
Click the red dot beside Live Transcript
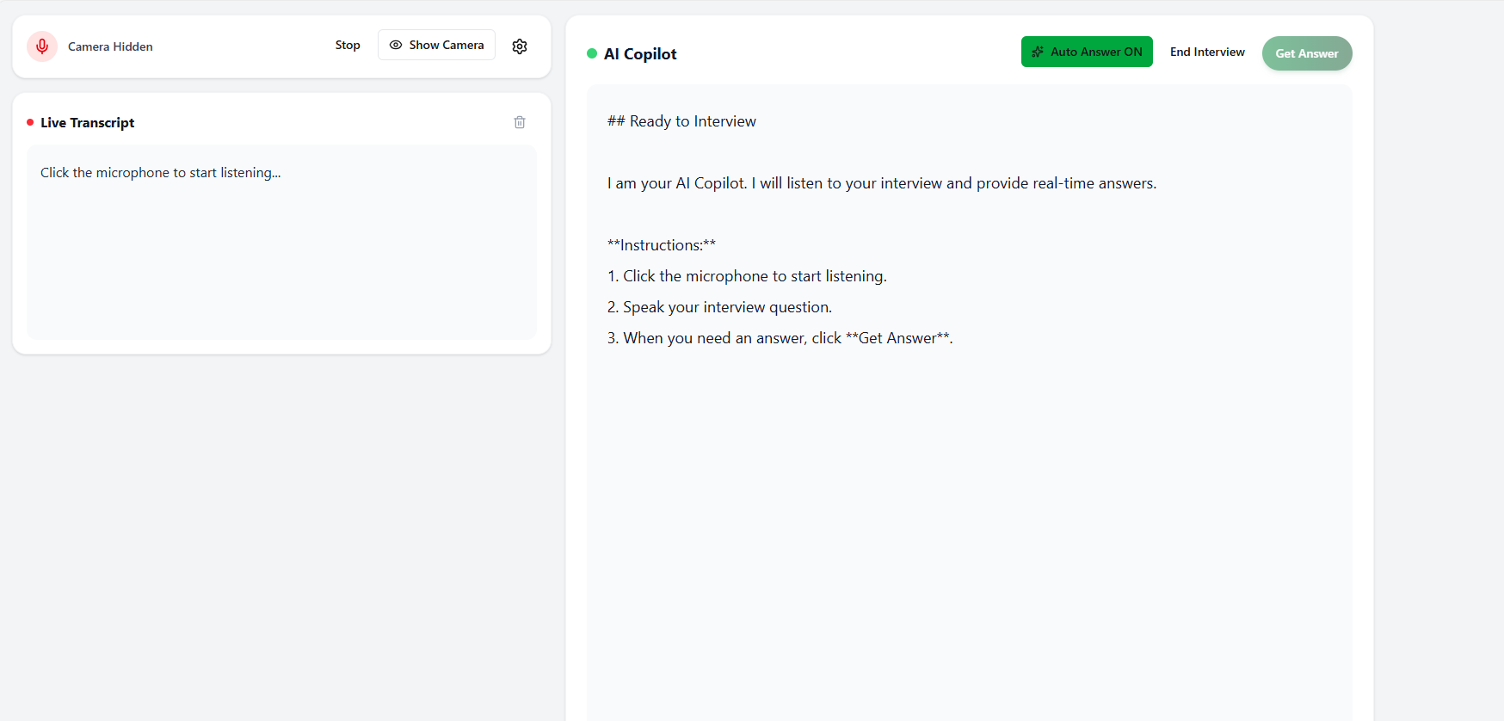point(30,122)
